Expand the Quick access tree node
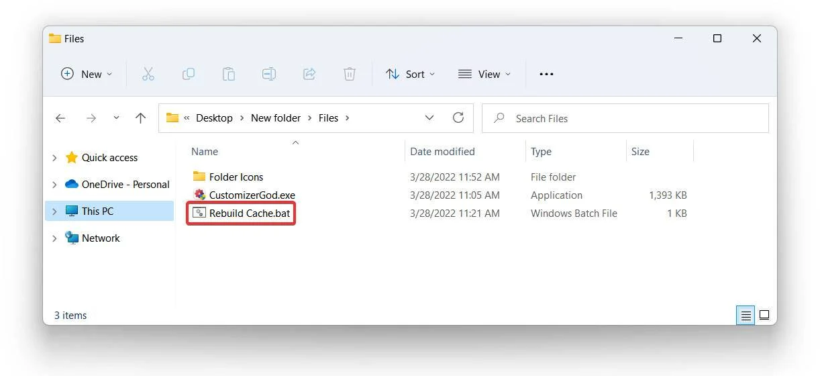Image resolution: width=820 pixels, height=376 pixels. coord(54,158)
